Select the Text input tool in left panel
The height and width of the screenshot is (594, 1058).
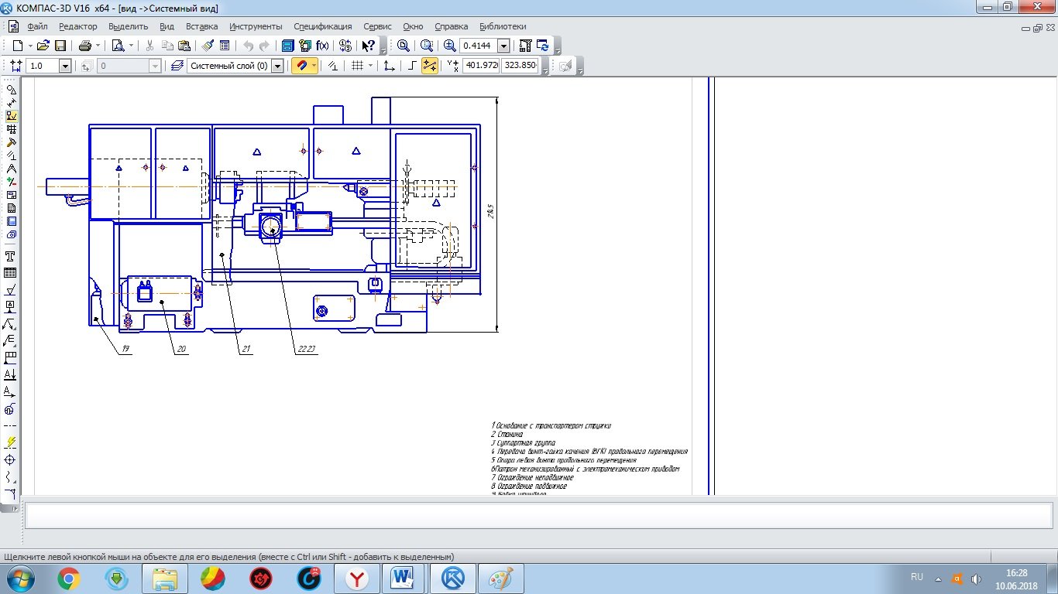point(11,257)
